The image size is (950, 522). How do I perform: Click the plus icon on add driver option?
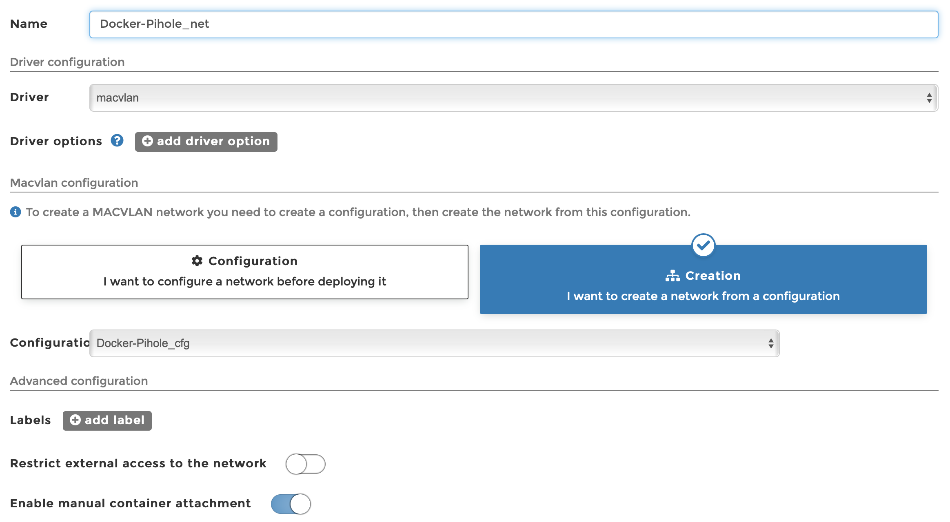(147, 141)
